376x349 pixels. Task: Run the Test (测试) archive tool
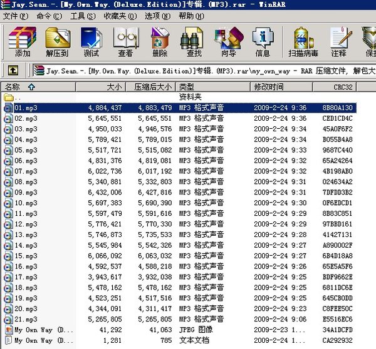(x=91, y=42)
